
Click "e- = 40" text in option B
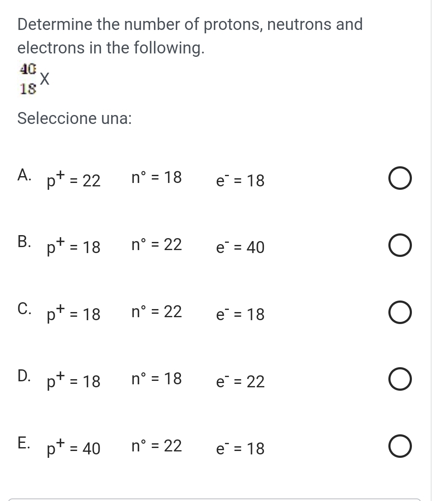tap(240, 247)
